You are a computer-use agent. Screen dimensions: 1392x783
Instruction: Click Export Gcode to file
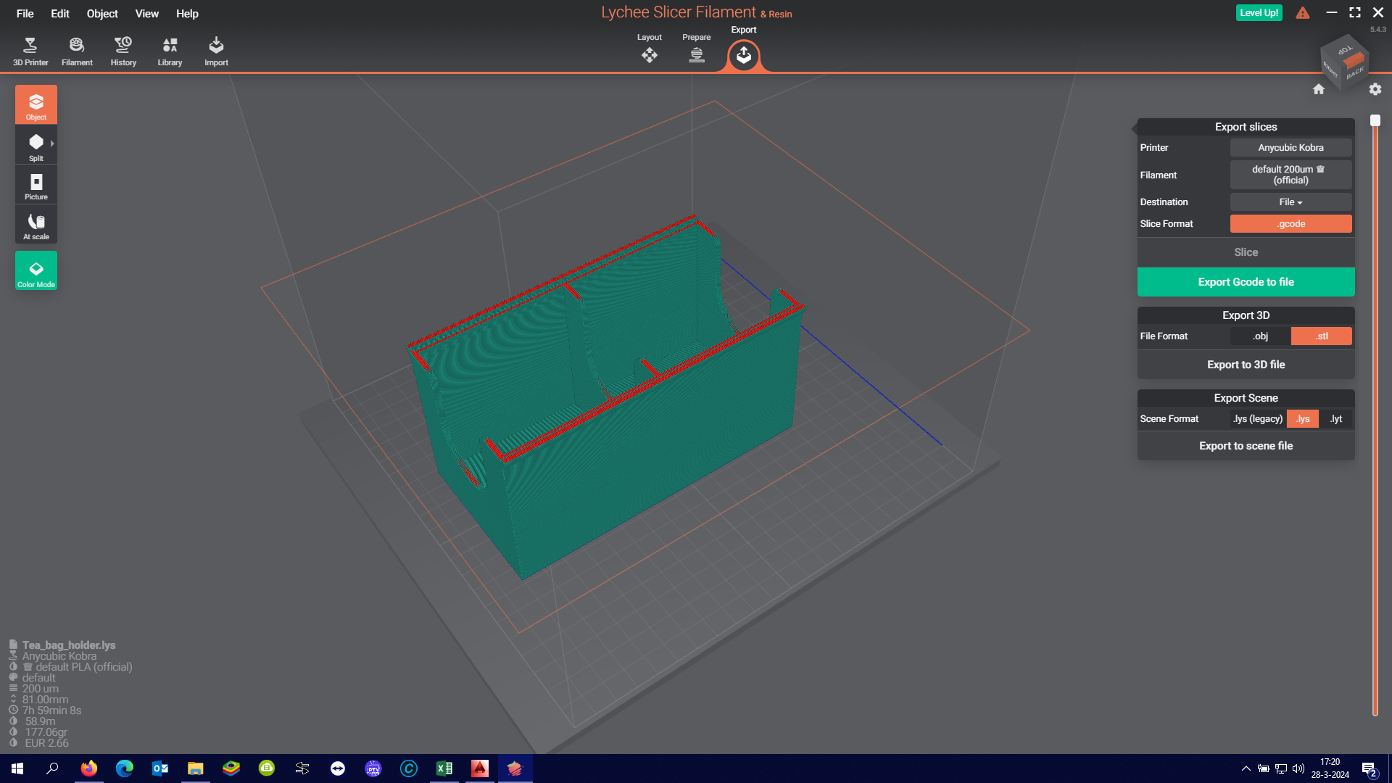pos(1246,282)
